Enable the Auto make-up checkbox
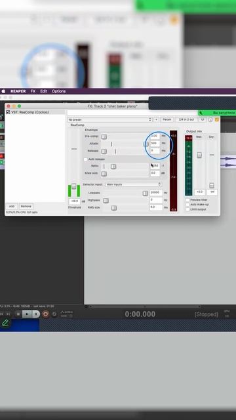 [x=187, y=205]
